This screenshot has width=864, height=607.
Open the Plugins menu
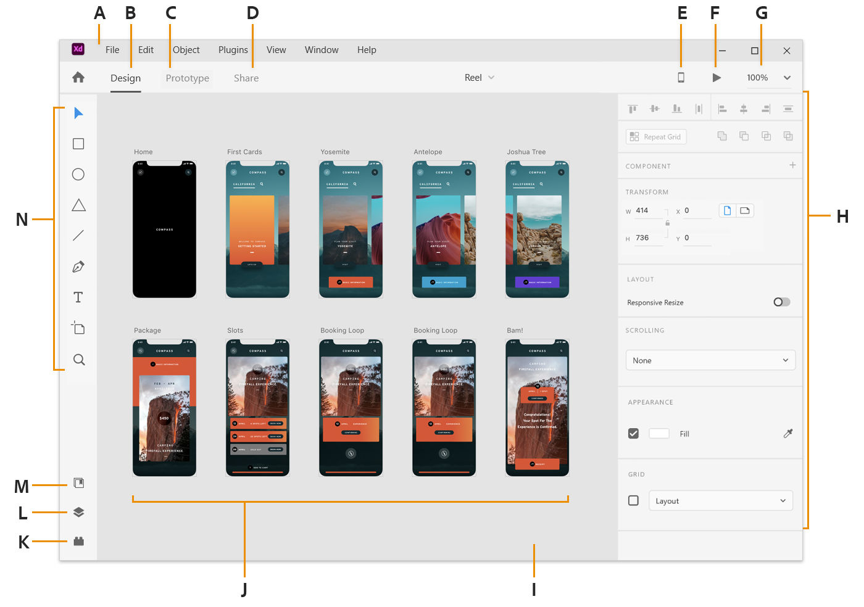point(233,50)
